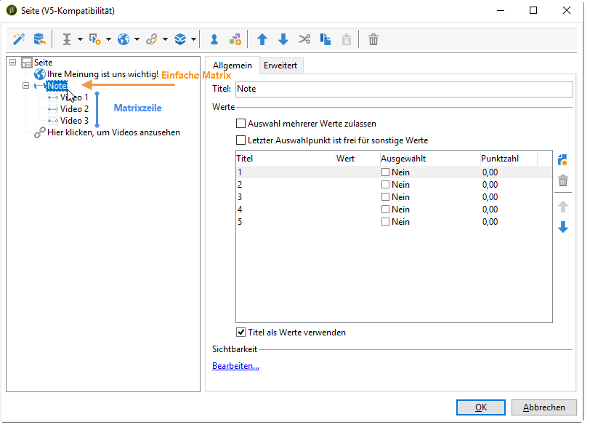
Task: Click the Punktzahl column header
Action: [x=509, y=159]
